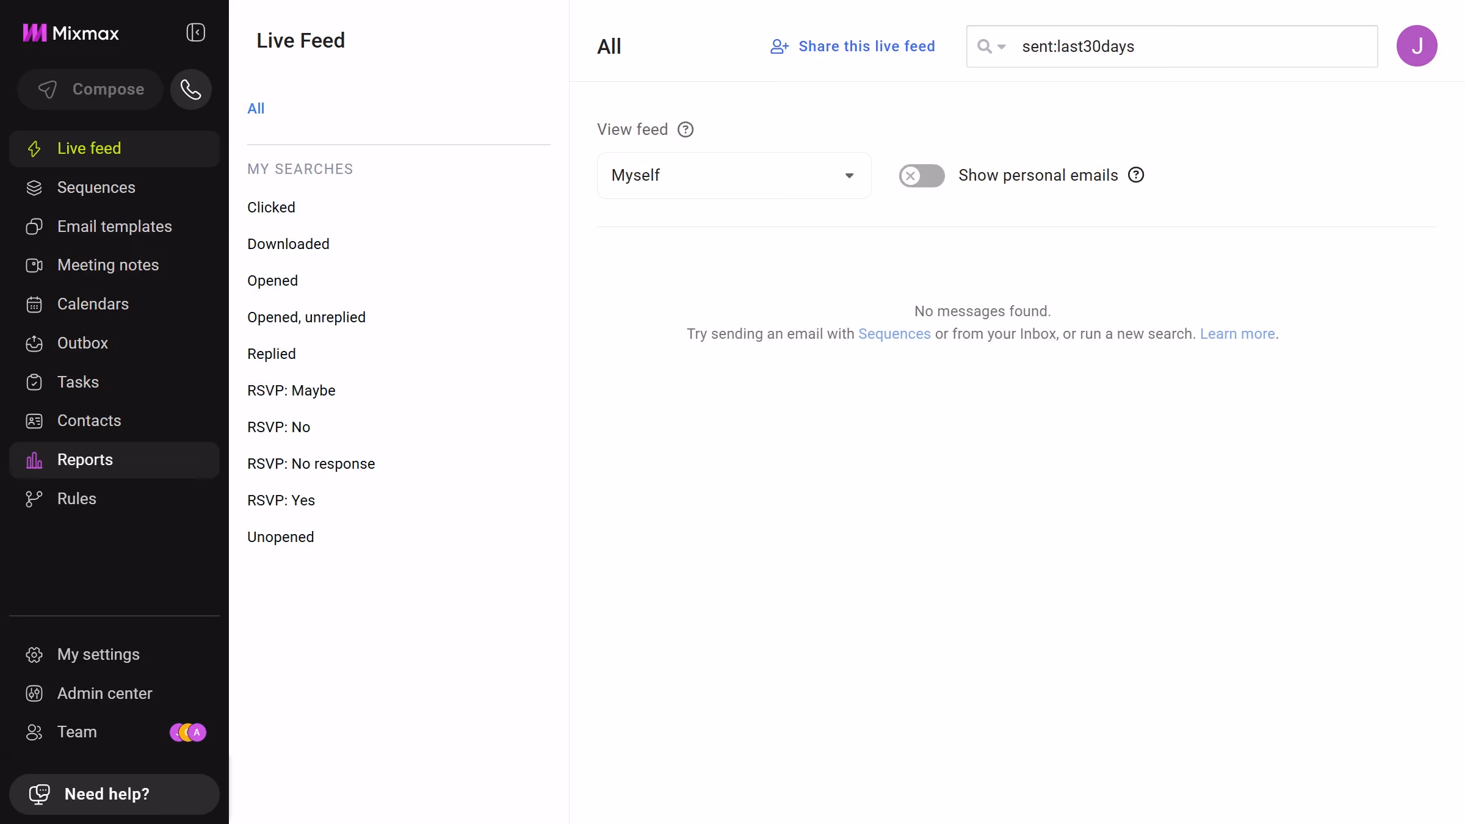Select the Opened saved search
1465x824 pixels.
pyautogui.click(x=272, y=281)
